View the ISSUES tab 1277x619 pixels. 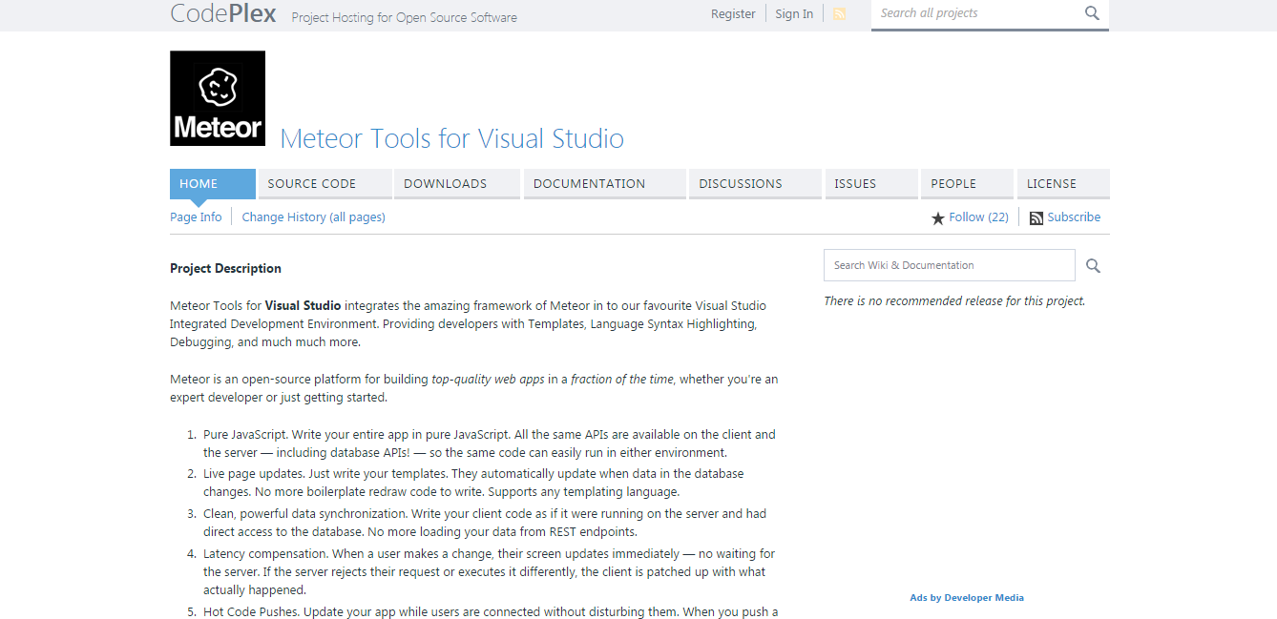(x=871, y=183)
